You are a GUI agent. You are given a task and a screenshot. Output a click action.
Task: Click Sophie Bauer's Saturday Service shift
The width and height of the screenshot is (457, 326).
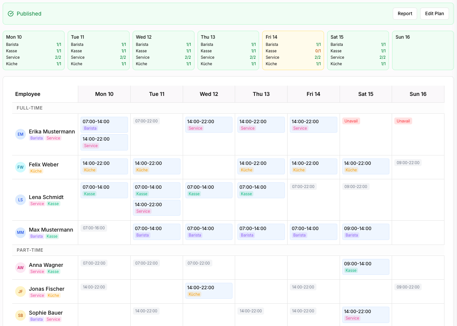point(365,315)
